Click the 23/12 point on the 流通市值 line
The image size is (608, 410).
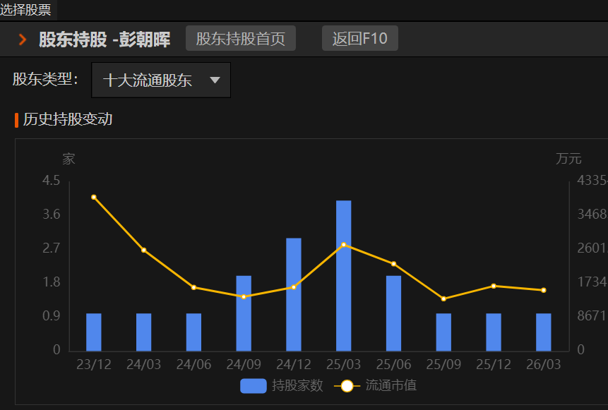(x=93, y=198)
